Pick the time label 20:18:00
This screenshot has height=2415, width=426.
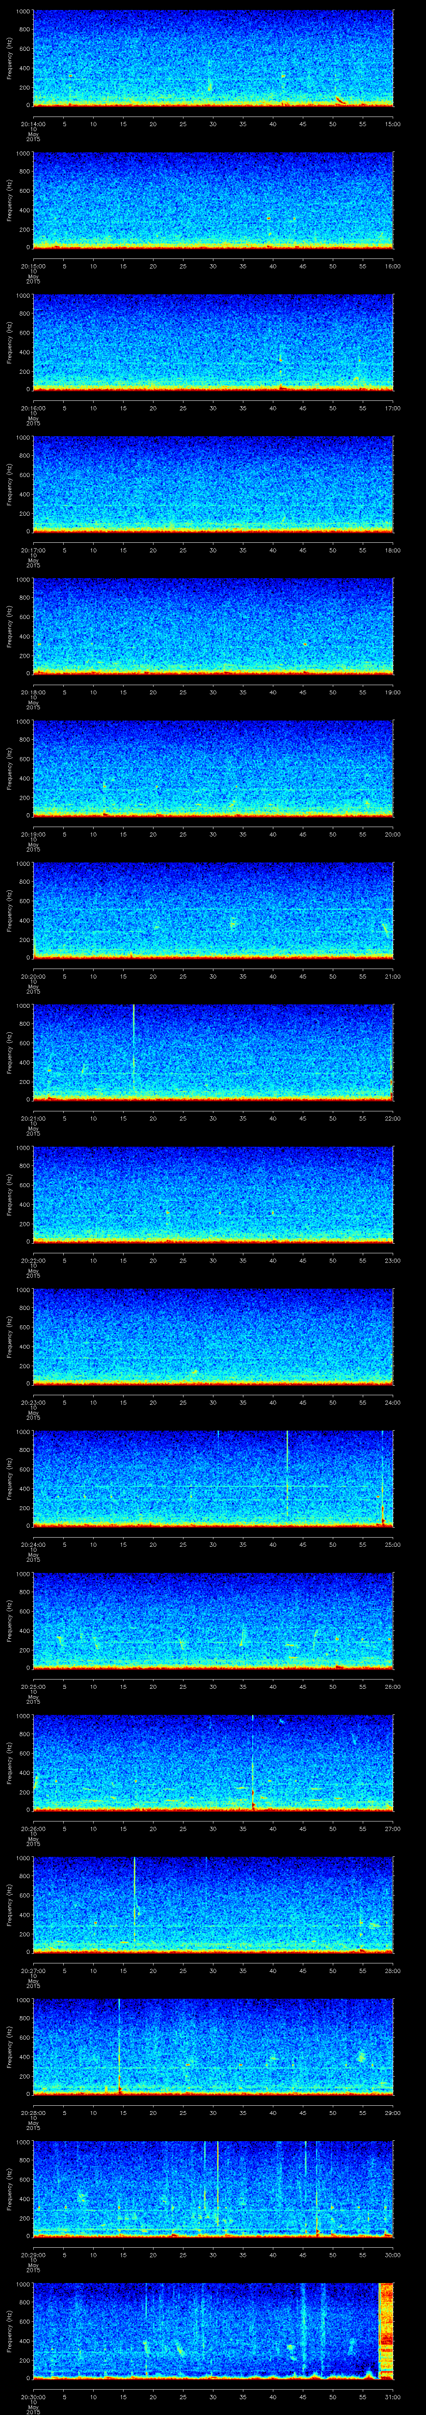pyautogui.click(x=33, y=692)
